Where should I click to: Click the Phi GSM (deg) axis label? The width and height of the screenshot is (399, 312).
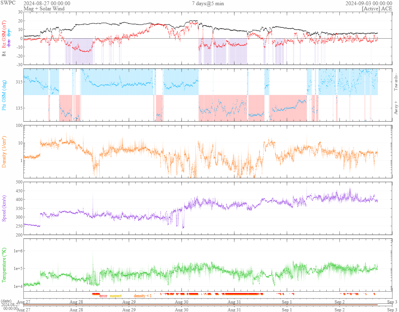tap(4, 95)
